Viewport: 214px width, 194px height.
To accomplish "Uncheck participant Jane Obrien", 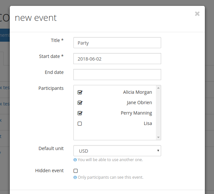I will 80,103.
